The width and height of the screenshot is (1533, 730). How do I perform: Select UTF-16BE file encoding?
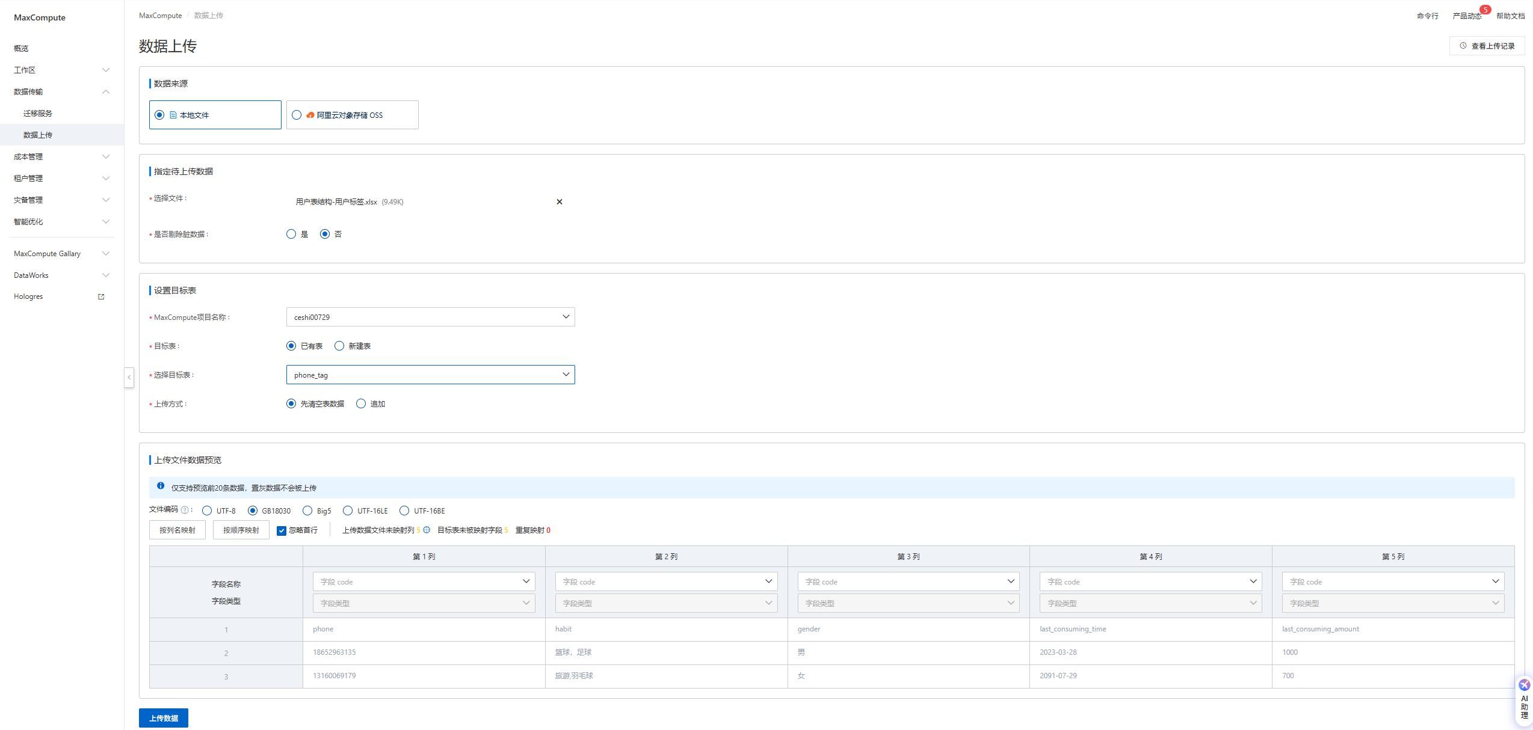click(404, 511)
